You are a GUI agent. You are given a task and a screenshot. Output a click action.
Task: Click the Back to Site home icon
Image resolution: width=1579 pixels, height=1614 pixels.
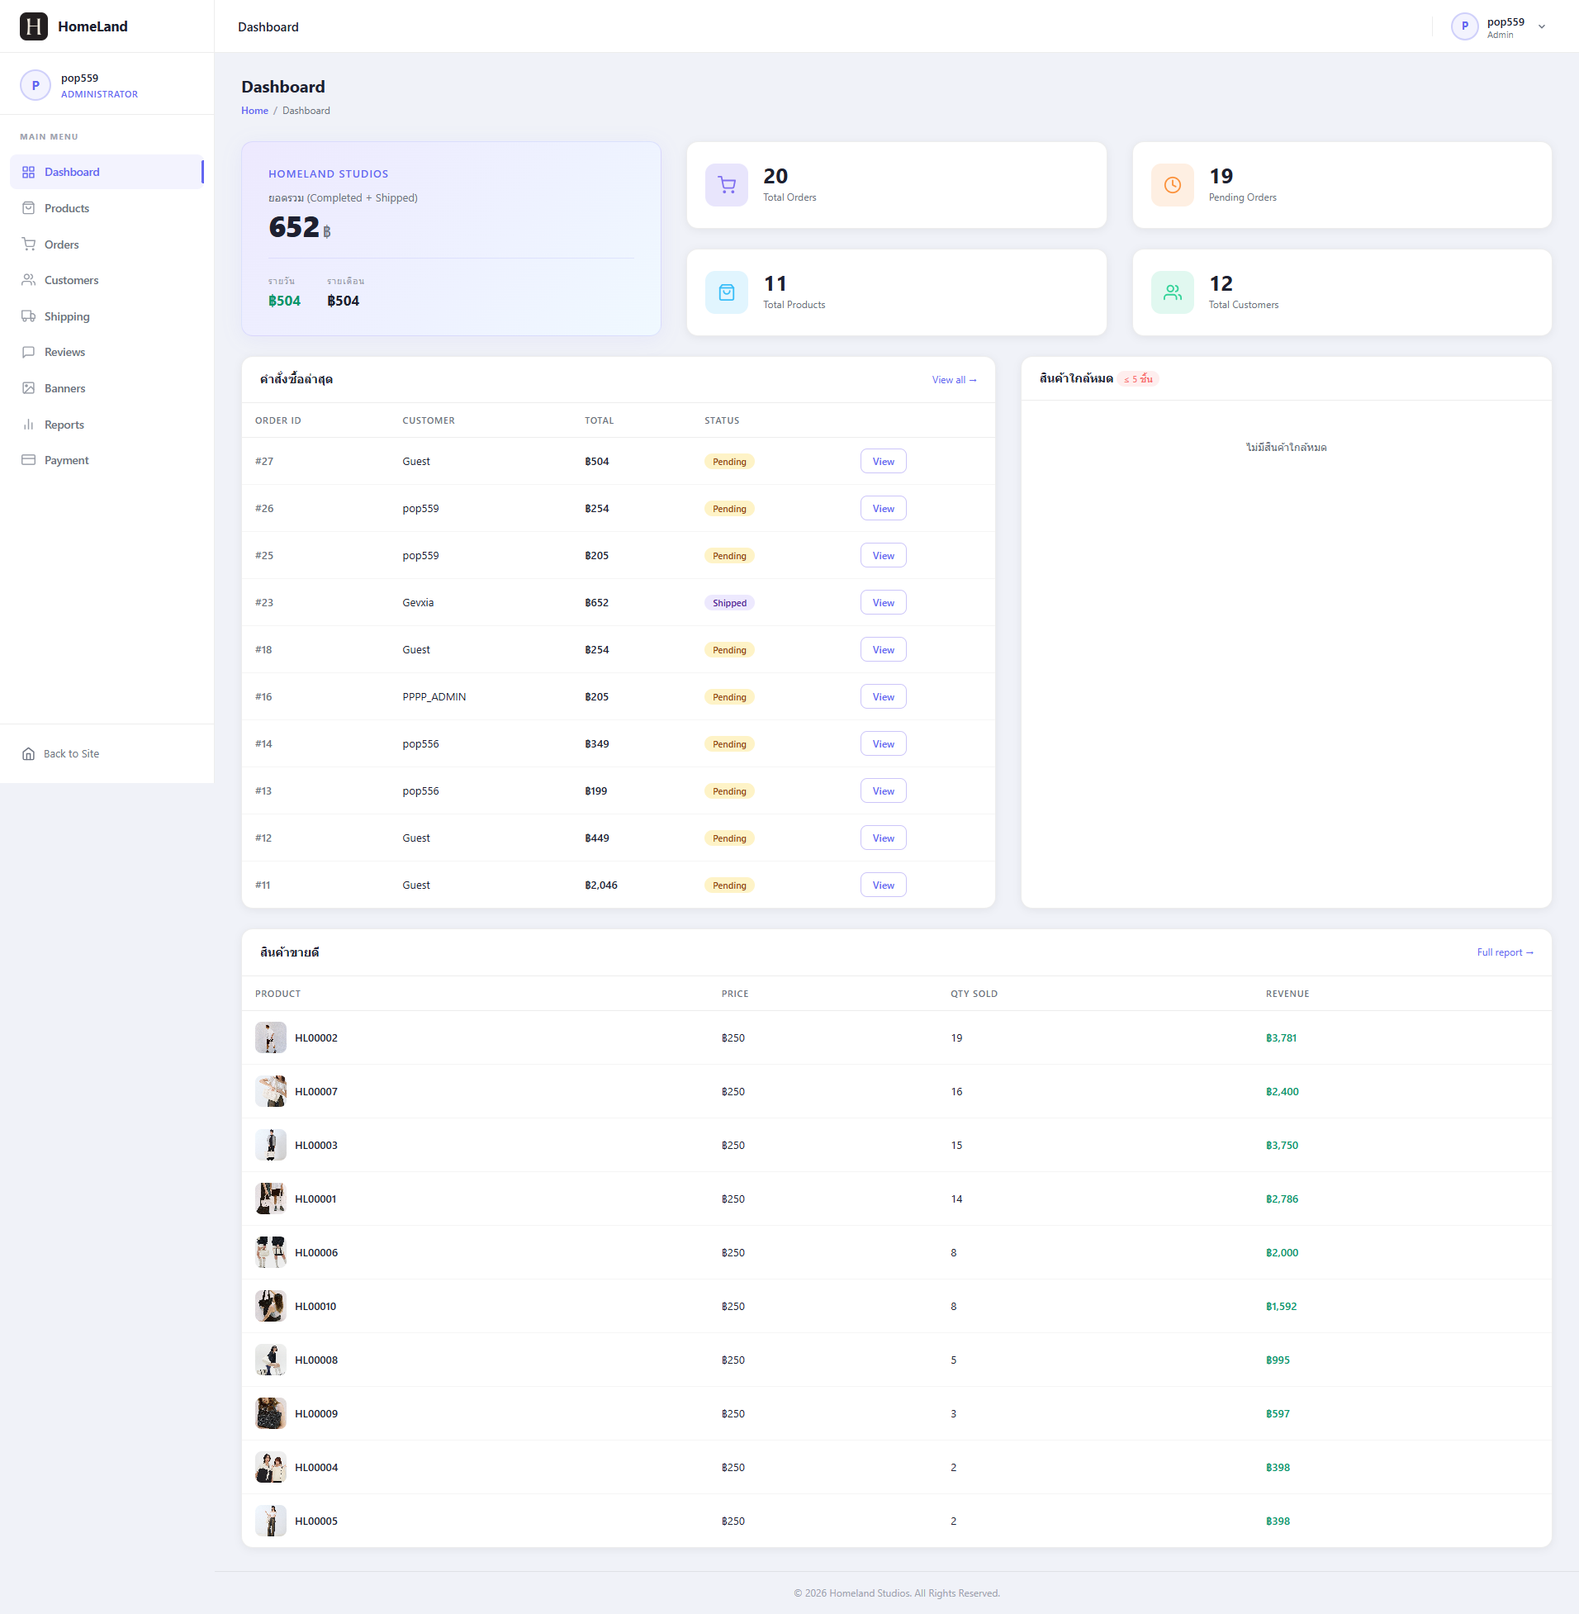28,754
